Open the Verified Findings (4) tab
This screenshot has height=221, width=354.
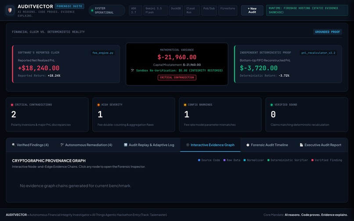pos(30,145)
